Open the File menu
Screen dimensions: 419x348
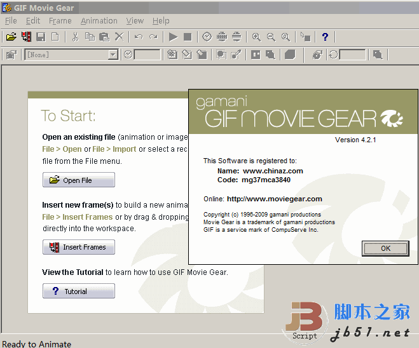[x=11, y=21]
